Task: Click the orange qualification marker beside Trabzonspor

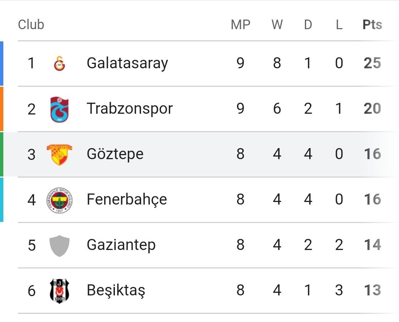Action: click(x=1, y=109)
